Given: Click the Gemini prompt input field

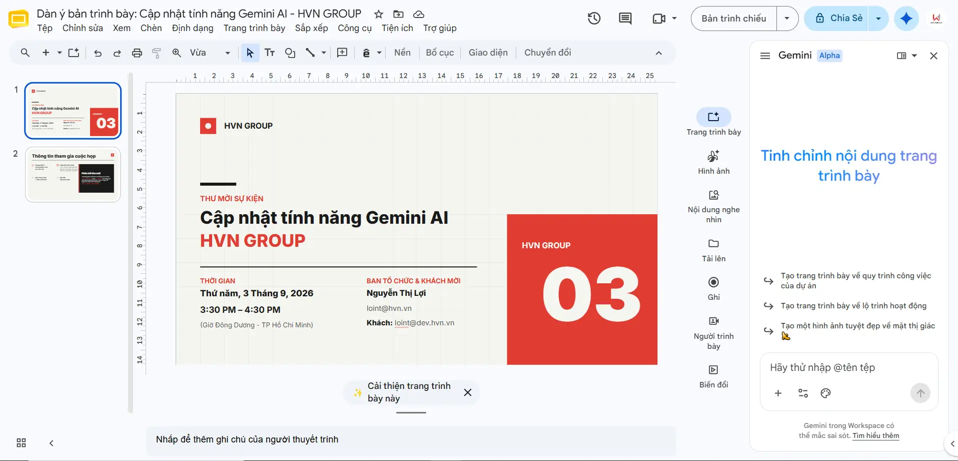Looking at the screenshot, I should coord(848,368).
